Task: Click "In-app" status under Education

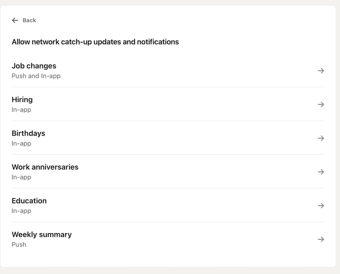Action: [x=21, y=211]
